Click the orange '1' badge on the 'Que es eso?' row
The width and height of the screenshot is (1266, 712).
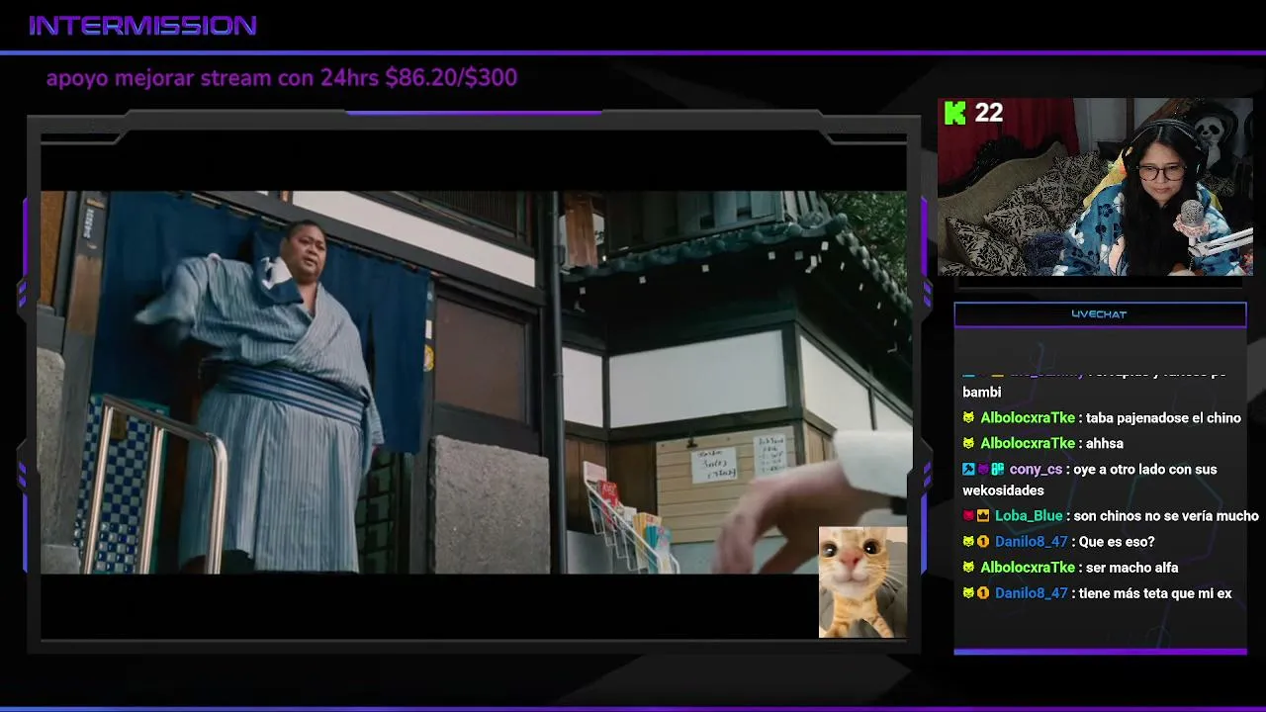pyautogui.click(x=983, y=542)
